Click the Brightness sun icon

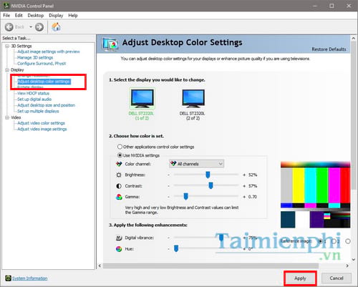[119, 175]
